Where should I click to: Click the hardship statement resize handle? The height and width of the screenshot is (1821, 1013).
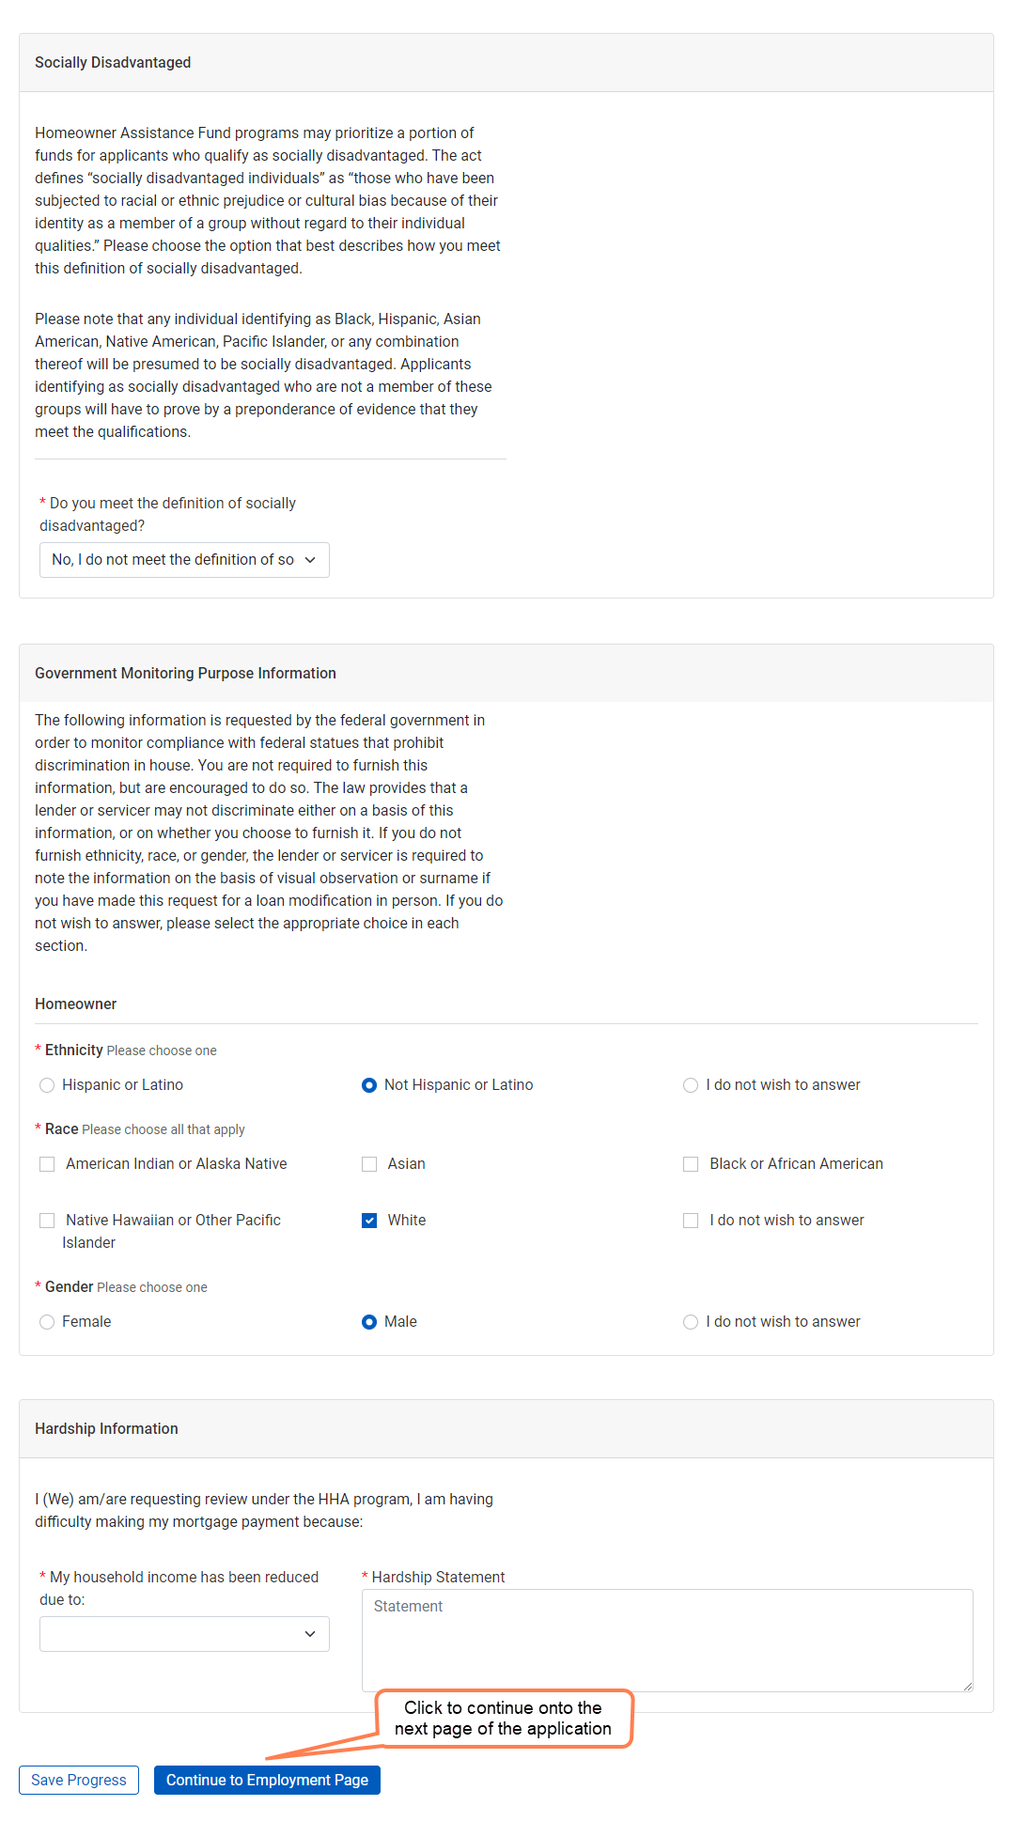click(x=967, y=1687)
